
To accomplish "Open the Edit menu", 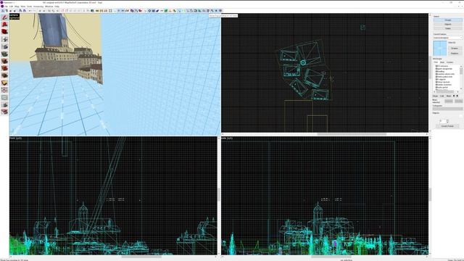I will click(12, 7).
